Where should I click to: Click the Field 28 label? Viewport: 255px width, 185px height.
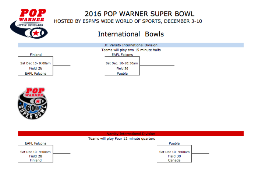[x=36, y=156]
